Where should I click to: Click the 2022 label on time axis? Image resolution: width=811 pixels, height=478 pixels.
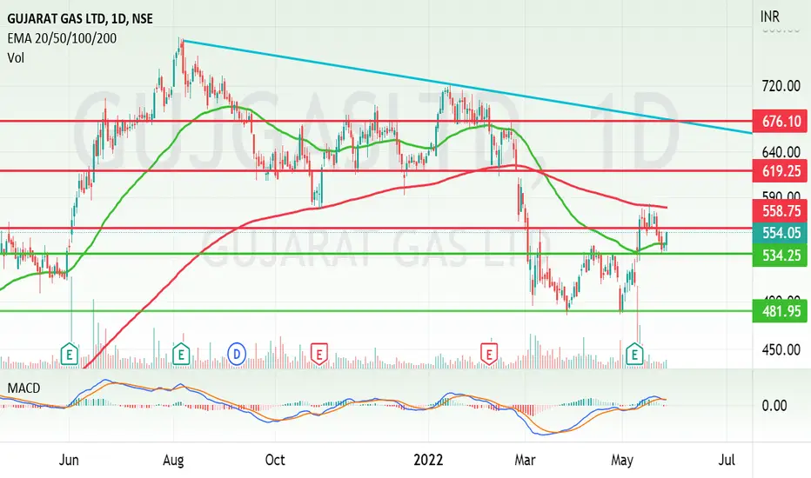click(428, 460)
